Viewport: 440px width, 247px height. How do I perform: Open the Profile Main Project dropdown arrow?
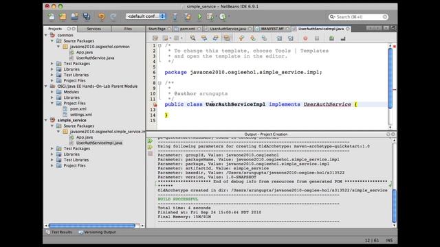point(229,16)
